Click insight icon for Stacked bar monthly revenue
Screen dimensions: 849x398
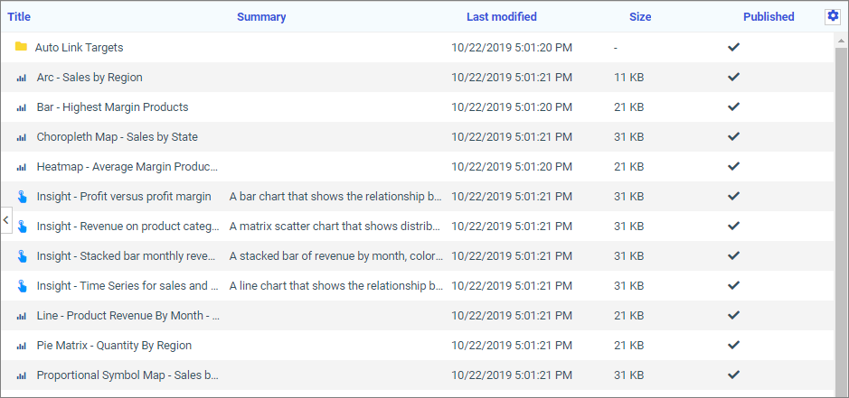[22, 255]
